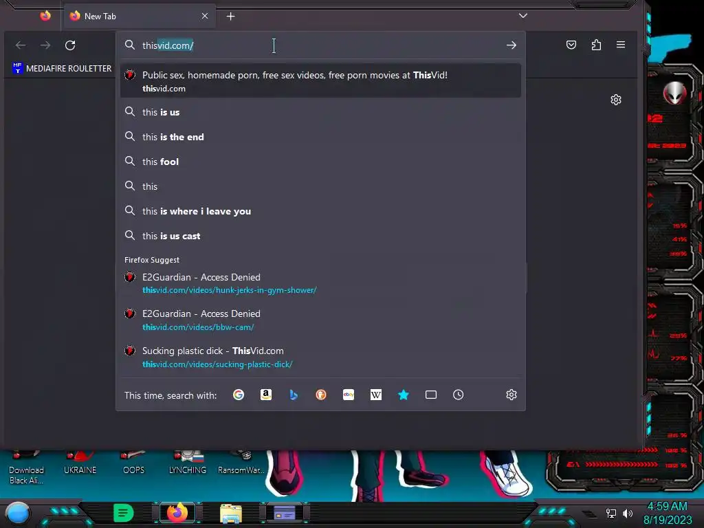This screenshot has width=704, height=528.
Task: Open the new tab personalize gear icon
Action: click(x=616, y=100)
